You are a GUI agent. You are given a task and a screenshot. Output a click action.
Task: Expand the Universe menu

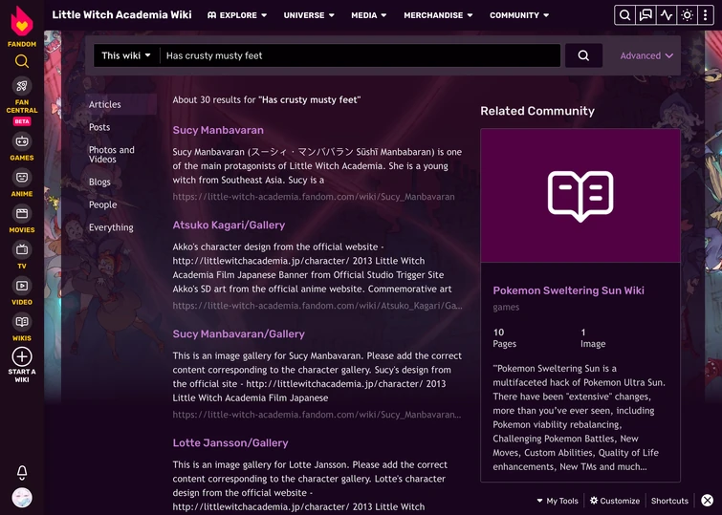click(309, 15)
